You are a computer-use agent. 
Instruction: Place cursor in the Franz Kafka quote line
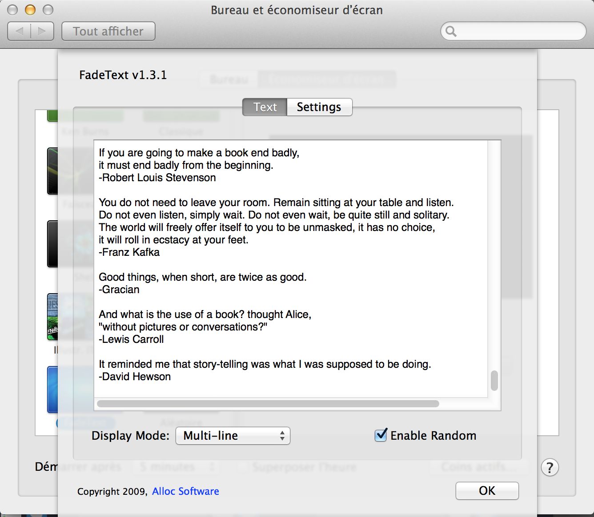(129, 252)
